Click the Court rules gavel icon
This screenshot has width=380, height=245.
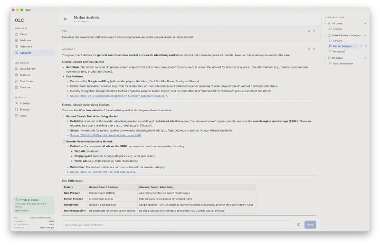17,81
